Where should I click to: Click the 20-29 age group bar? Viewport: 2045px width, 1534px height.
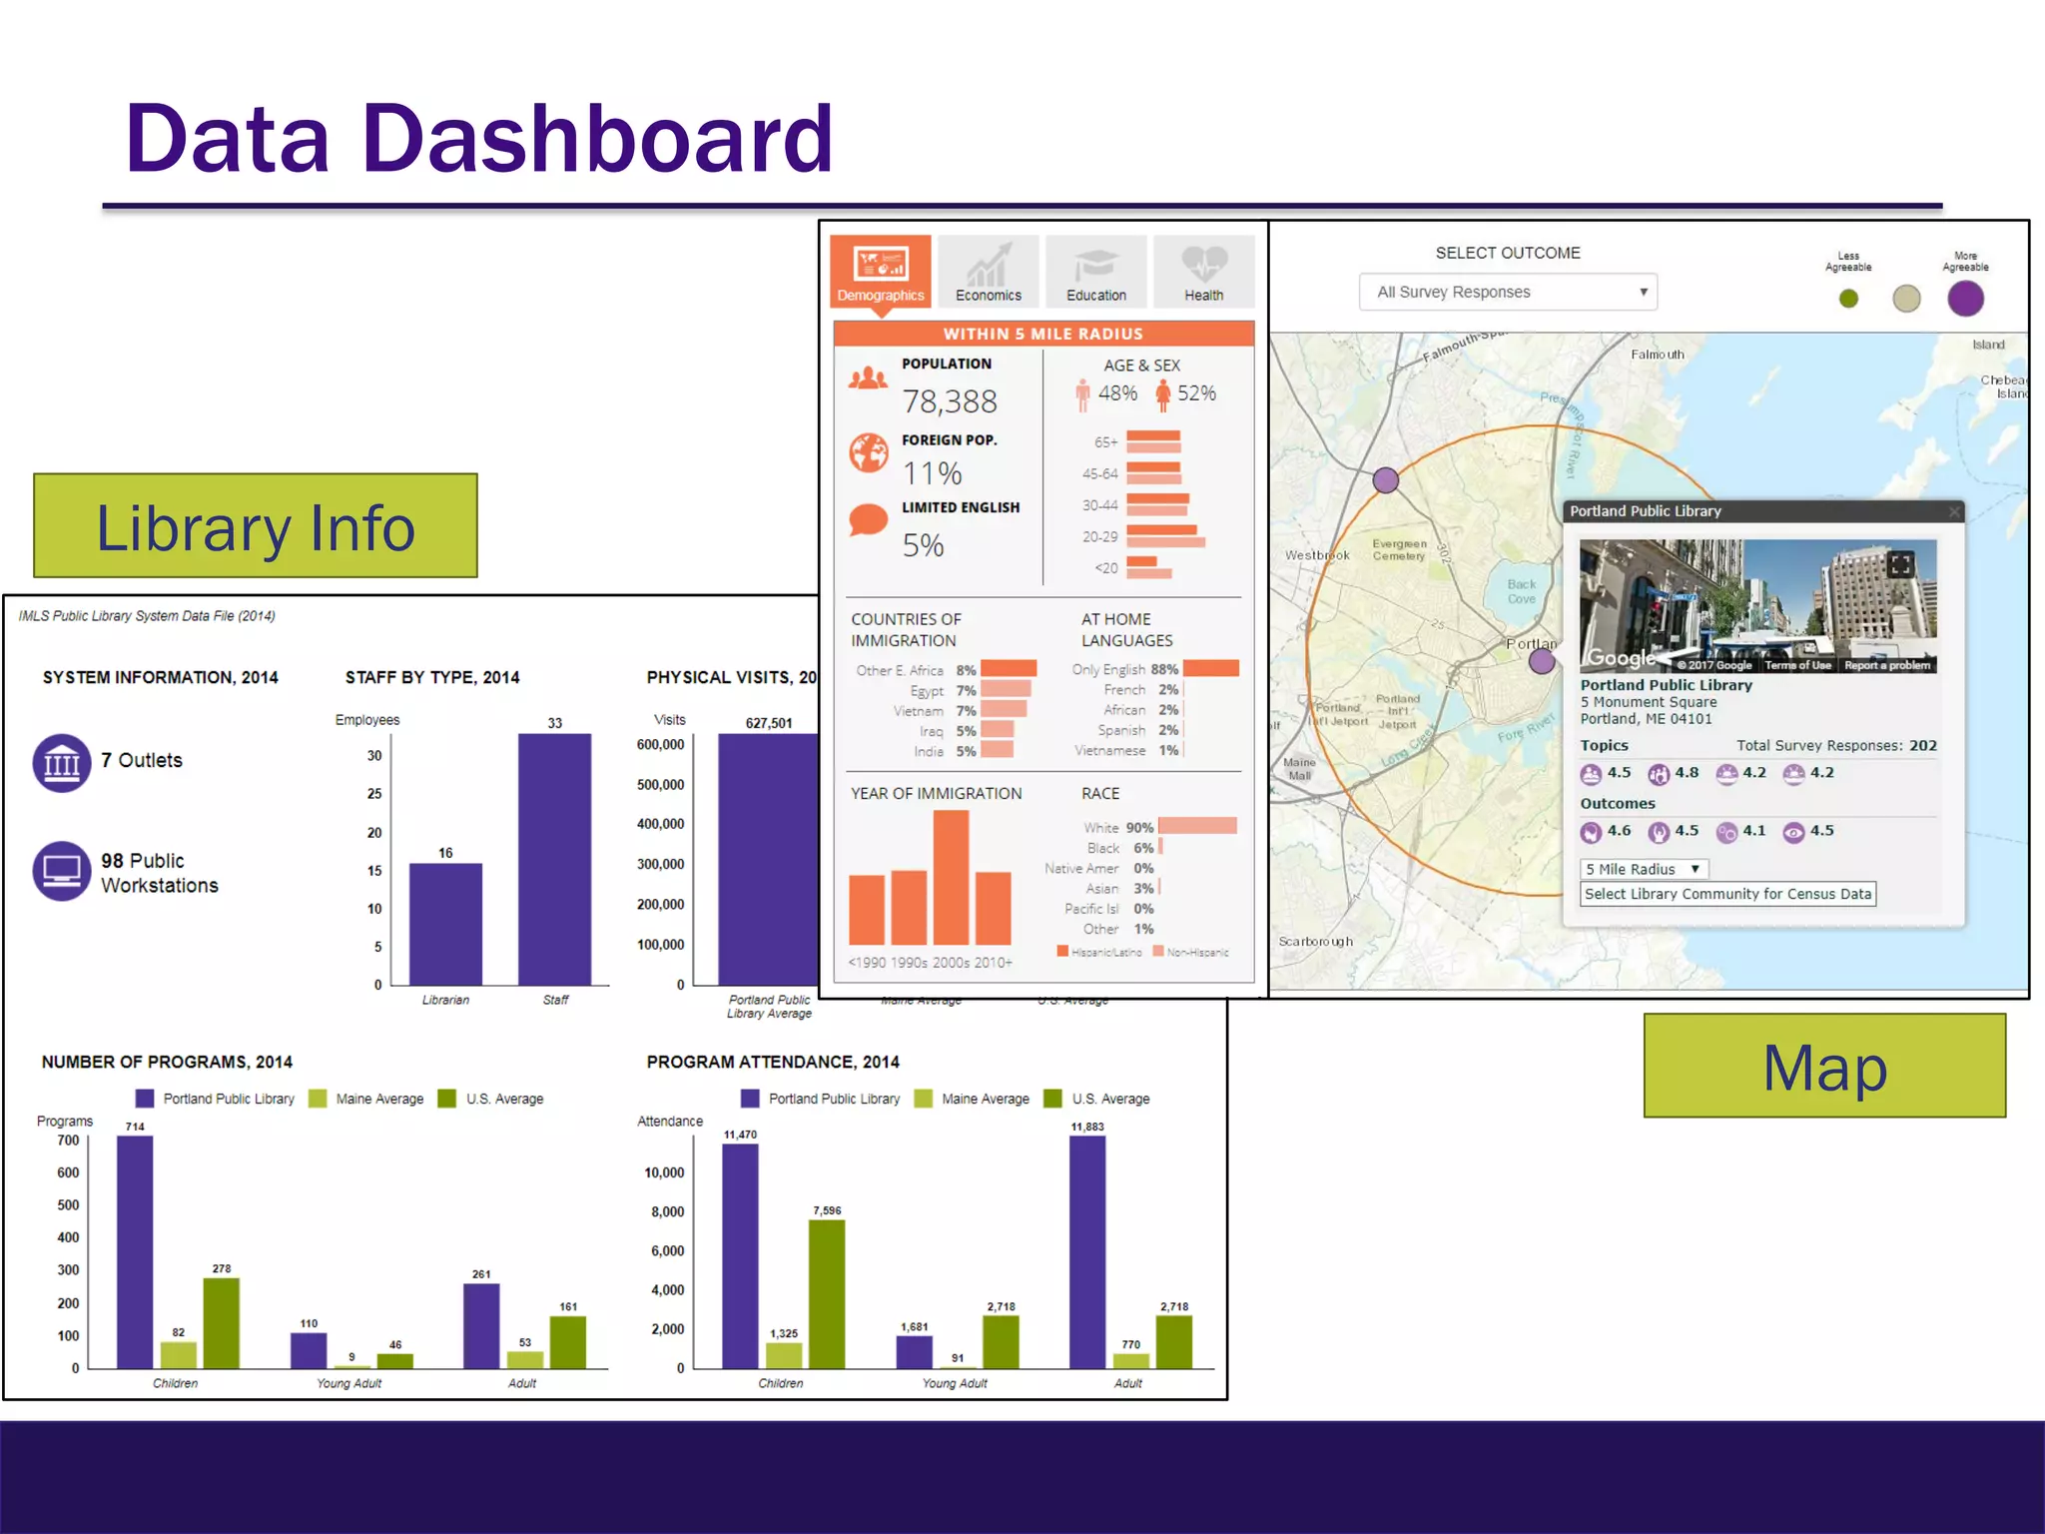tap(1165, 536)
